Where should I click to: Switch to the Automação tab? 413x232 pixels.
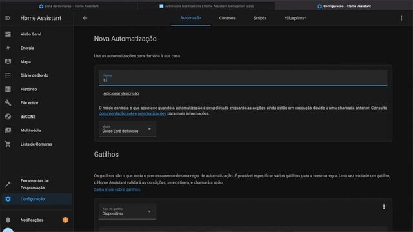[190, 18]
